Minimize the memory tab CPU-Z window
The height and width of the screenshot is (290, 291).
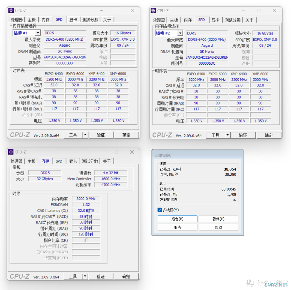coord(101,152)
